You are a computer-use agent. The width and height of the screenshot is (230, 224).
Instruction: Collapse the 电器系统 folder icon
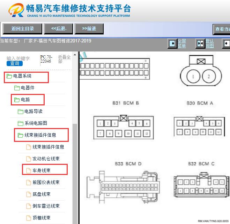pos(9,76)
